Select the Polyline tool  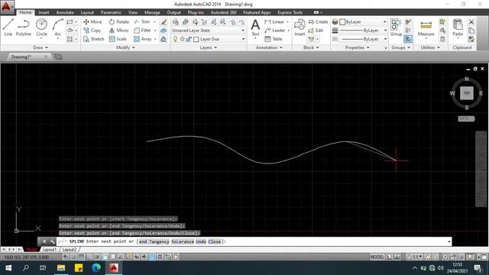24,27
